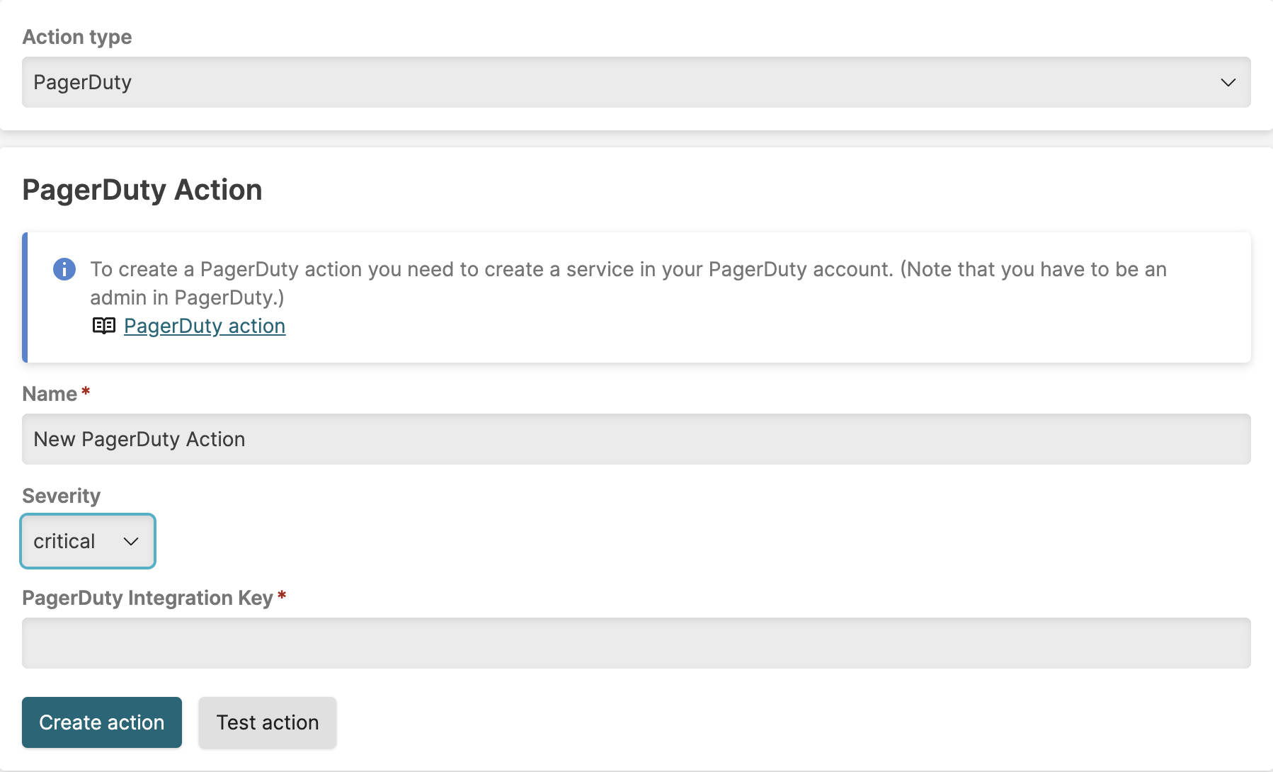Click the info icon in the notice panel
This screenshot has width=1273, height=772.
[64, 269]
